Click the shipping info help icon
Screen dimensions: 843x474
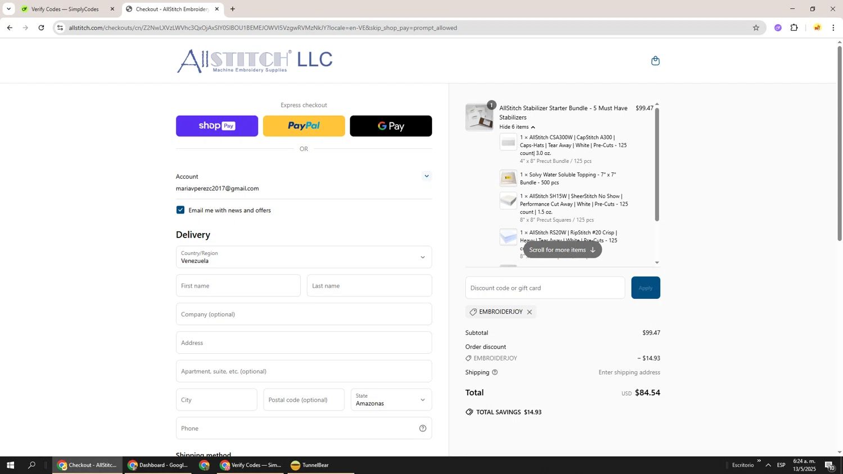[495, 372]
